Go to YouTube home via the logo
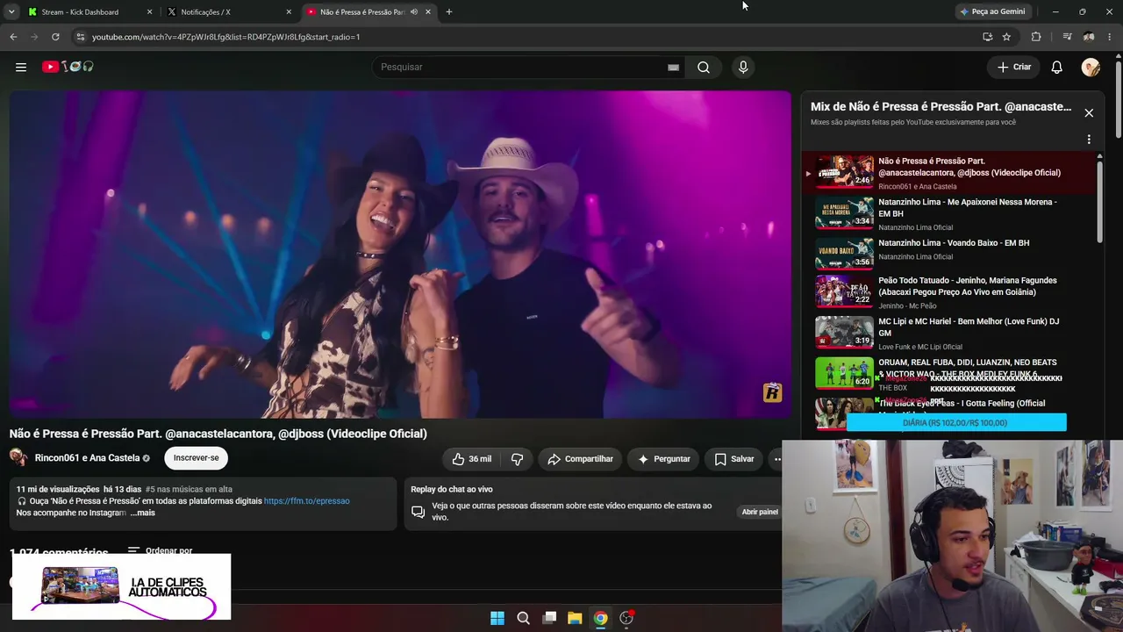Viewport: 1123px width, 632px height. coord(68,67)
